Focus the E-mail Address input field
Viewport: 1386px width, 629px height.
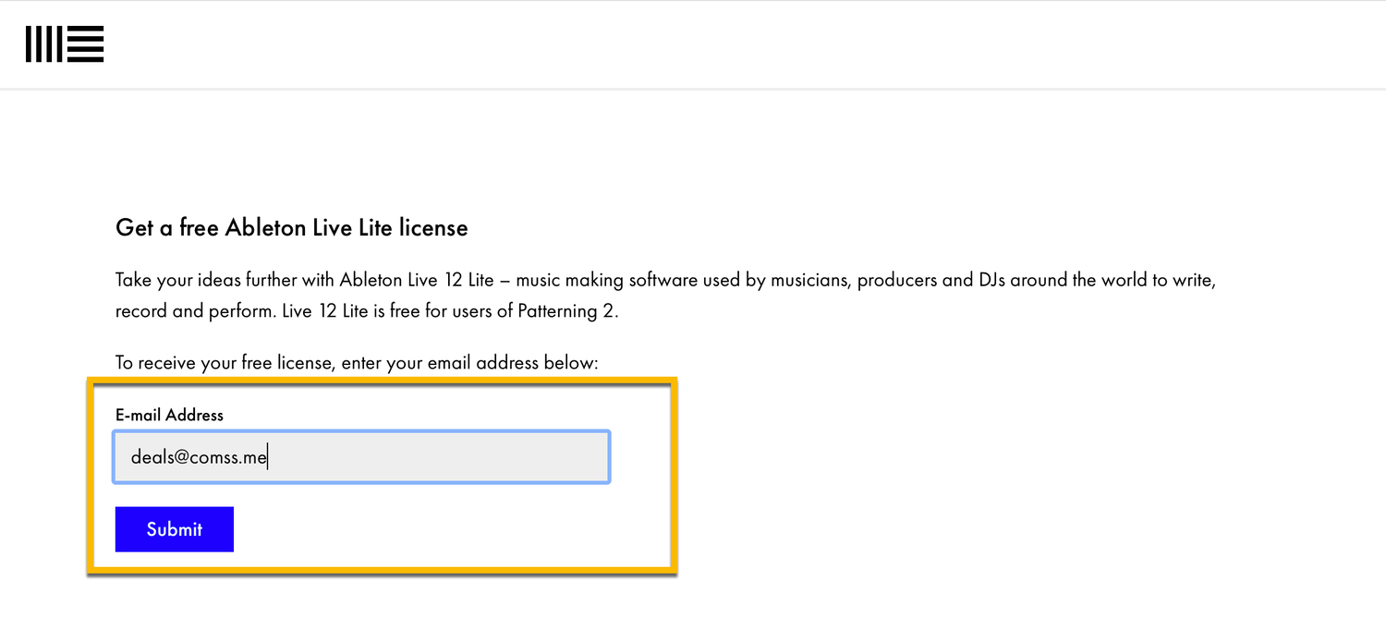(x=360, y=456)
